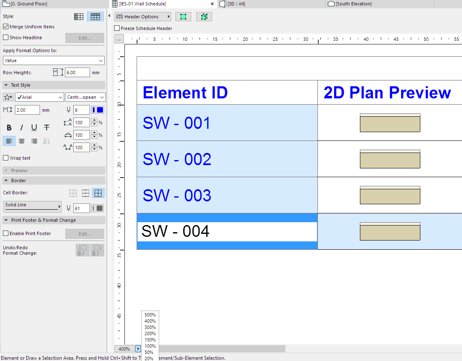
Task: Click the first green select-in-plan icon
Action: click(x=183, y=17)
